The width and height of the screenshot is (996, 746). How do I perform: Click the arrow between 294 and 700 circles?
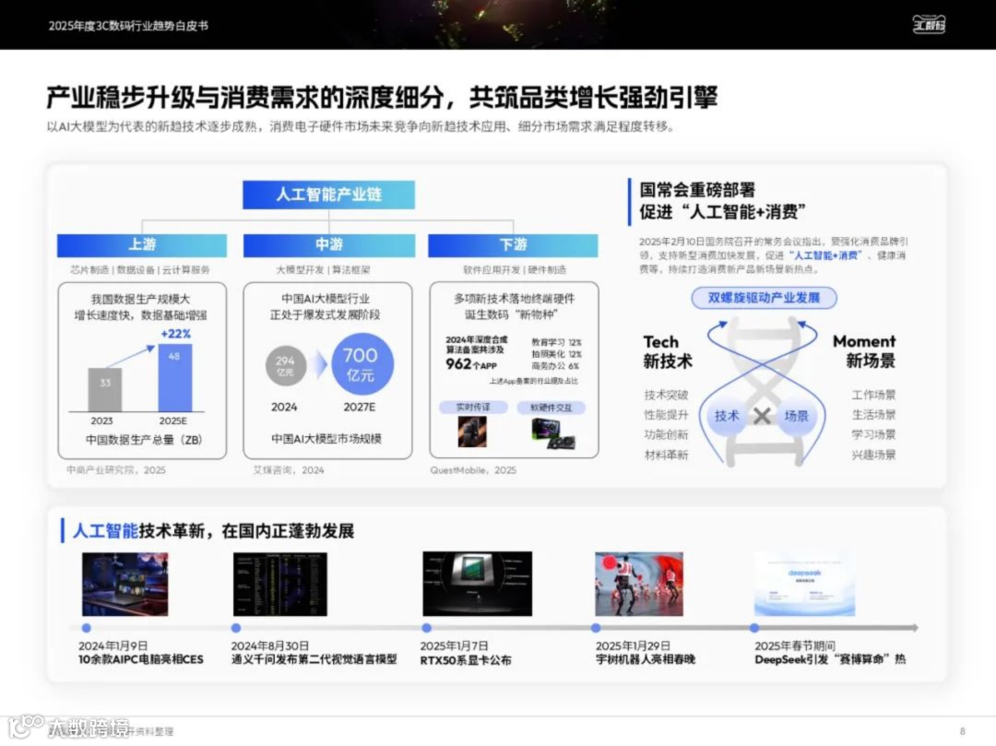(321, 364)
